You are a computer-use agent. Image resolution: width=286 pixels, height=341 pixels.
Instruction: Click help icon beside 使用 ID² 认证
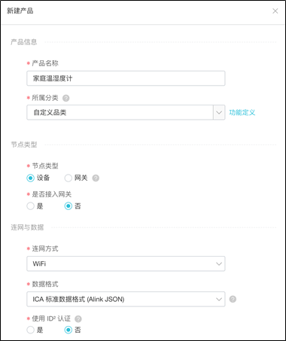(x=78, y=319)
